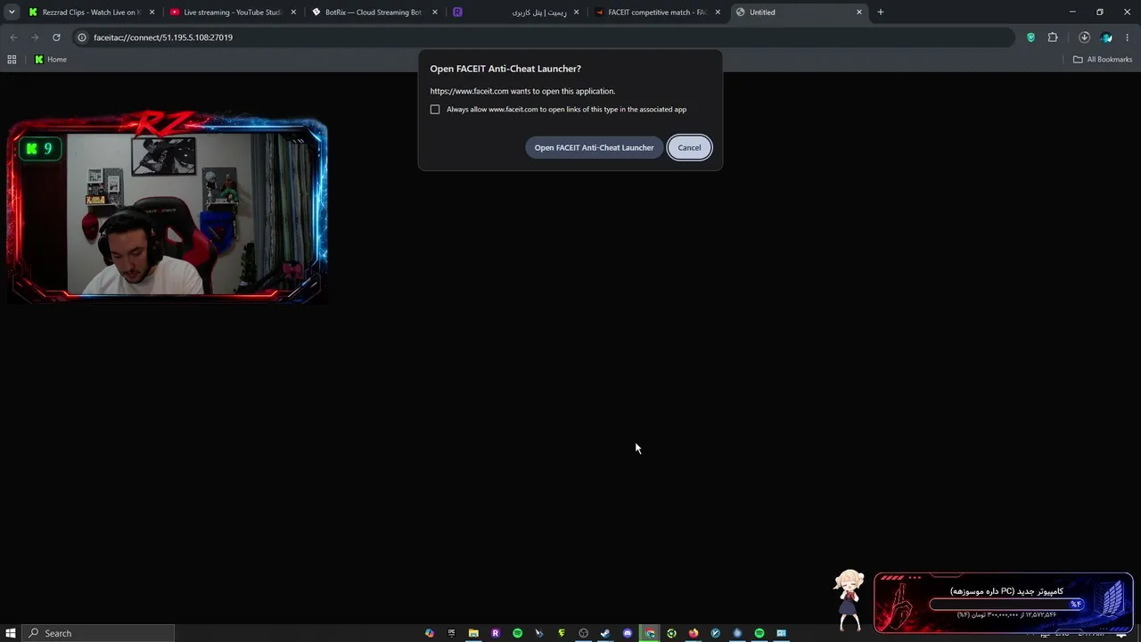
Task: Click Open FACEIT Anti-Cheat Launcher button
Action: pyautogui.click(x=594, y=148)
